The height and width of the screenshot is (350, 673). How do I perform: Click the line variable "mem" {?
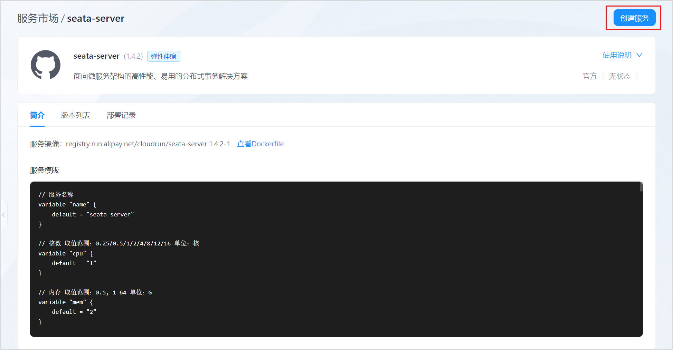point(66,302)
